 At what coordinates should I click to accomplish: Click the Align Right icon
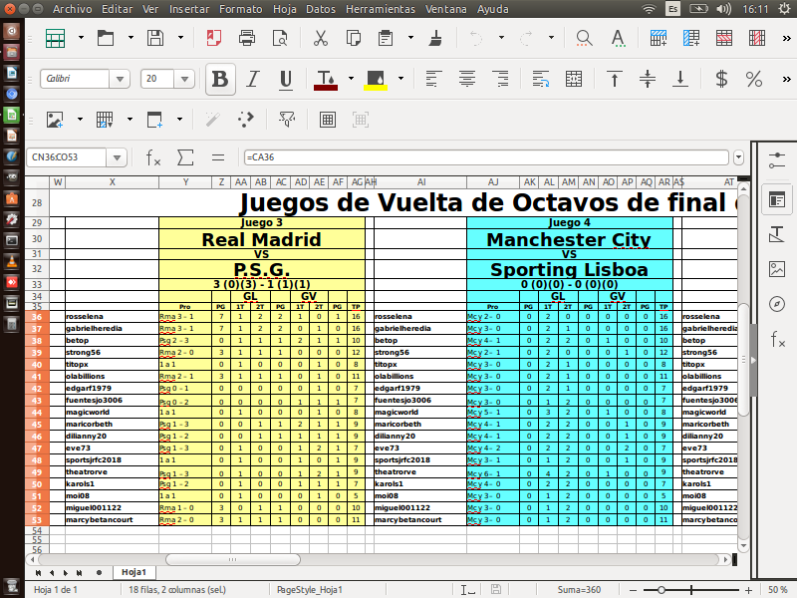click(x=501, y=79)
